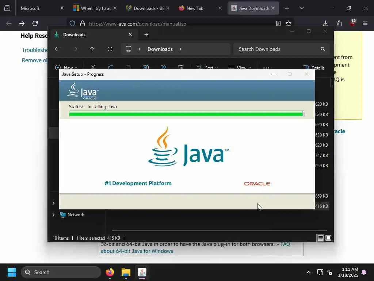This screenshot has width=374, height=281.
Task: Toggle reader view in Firefox
Action: pos(278,23)
